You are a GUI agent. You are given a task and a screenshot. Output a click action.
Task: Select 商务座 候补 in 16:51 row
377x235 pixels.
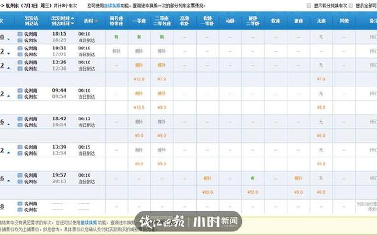point(116,51)
